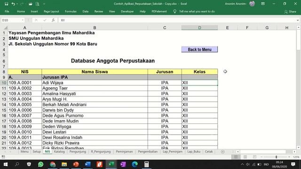Click the 125% zoom level

click(296, 157)
